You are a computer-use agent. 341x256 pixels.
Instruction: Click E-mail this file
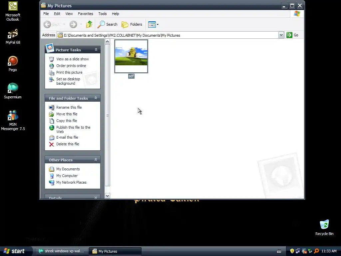click(x=67, y=137)
